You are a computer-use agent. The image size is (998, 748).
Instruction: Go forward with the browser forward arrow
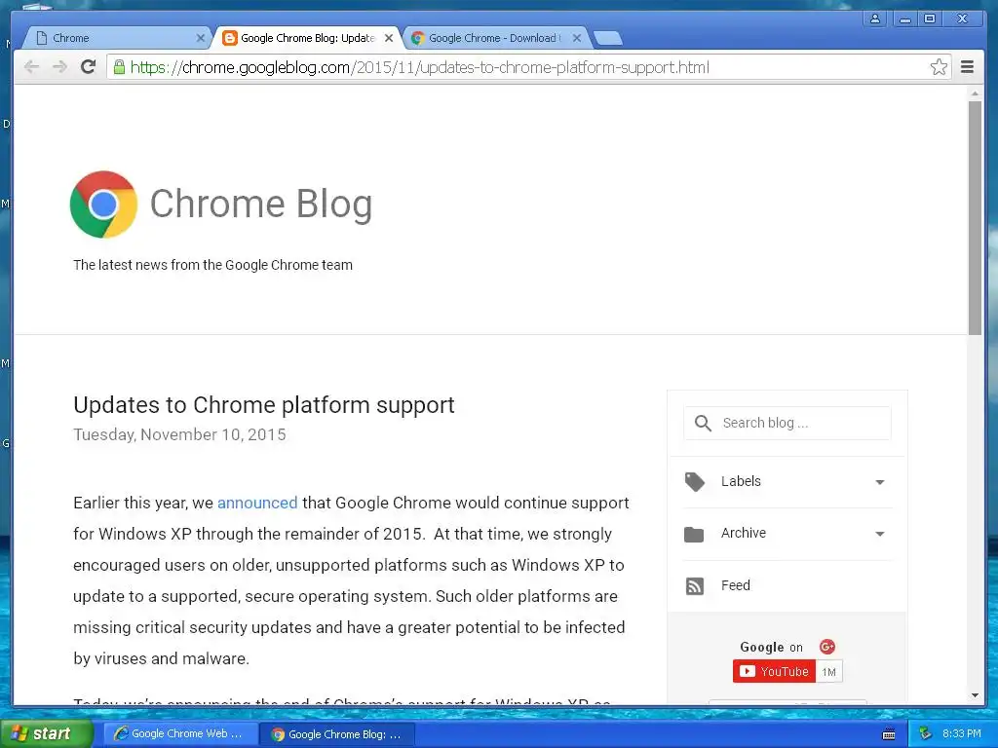[59, 67]
